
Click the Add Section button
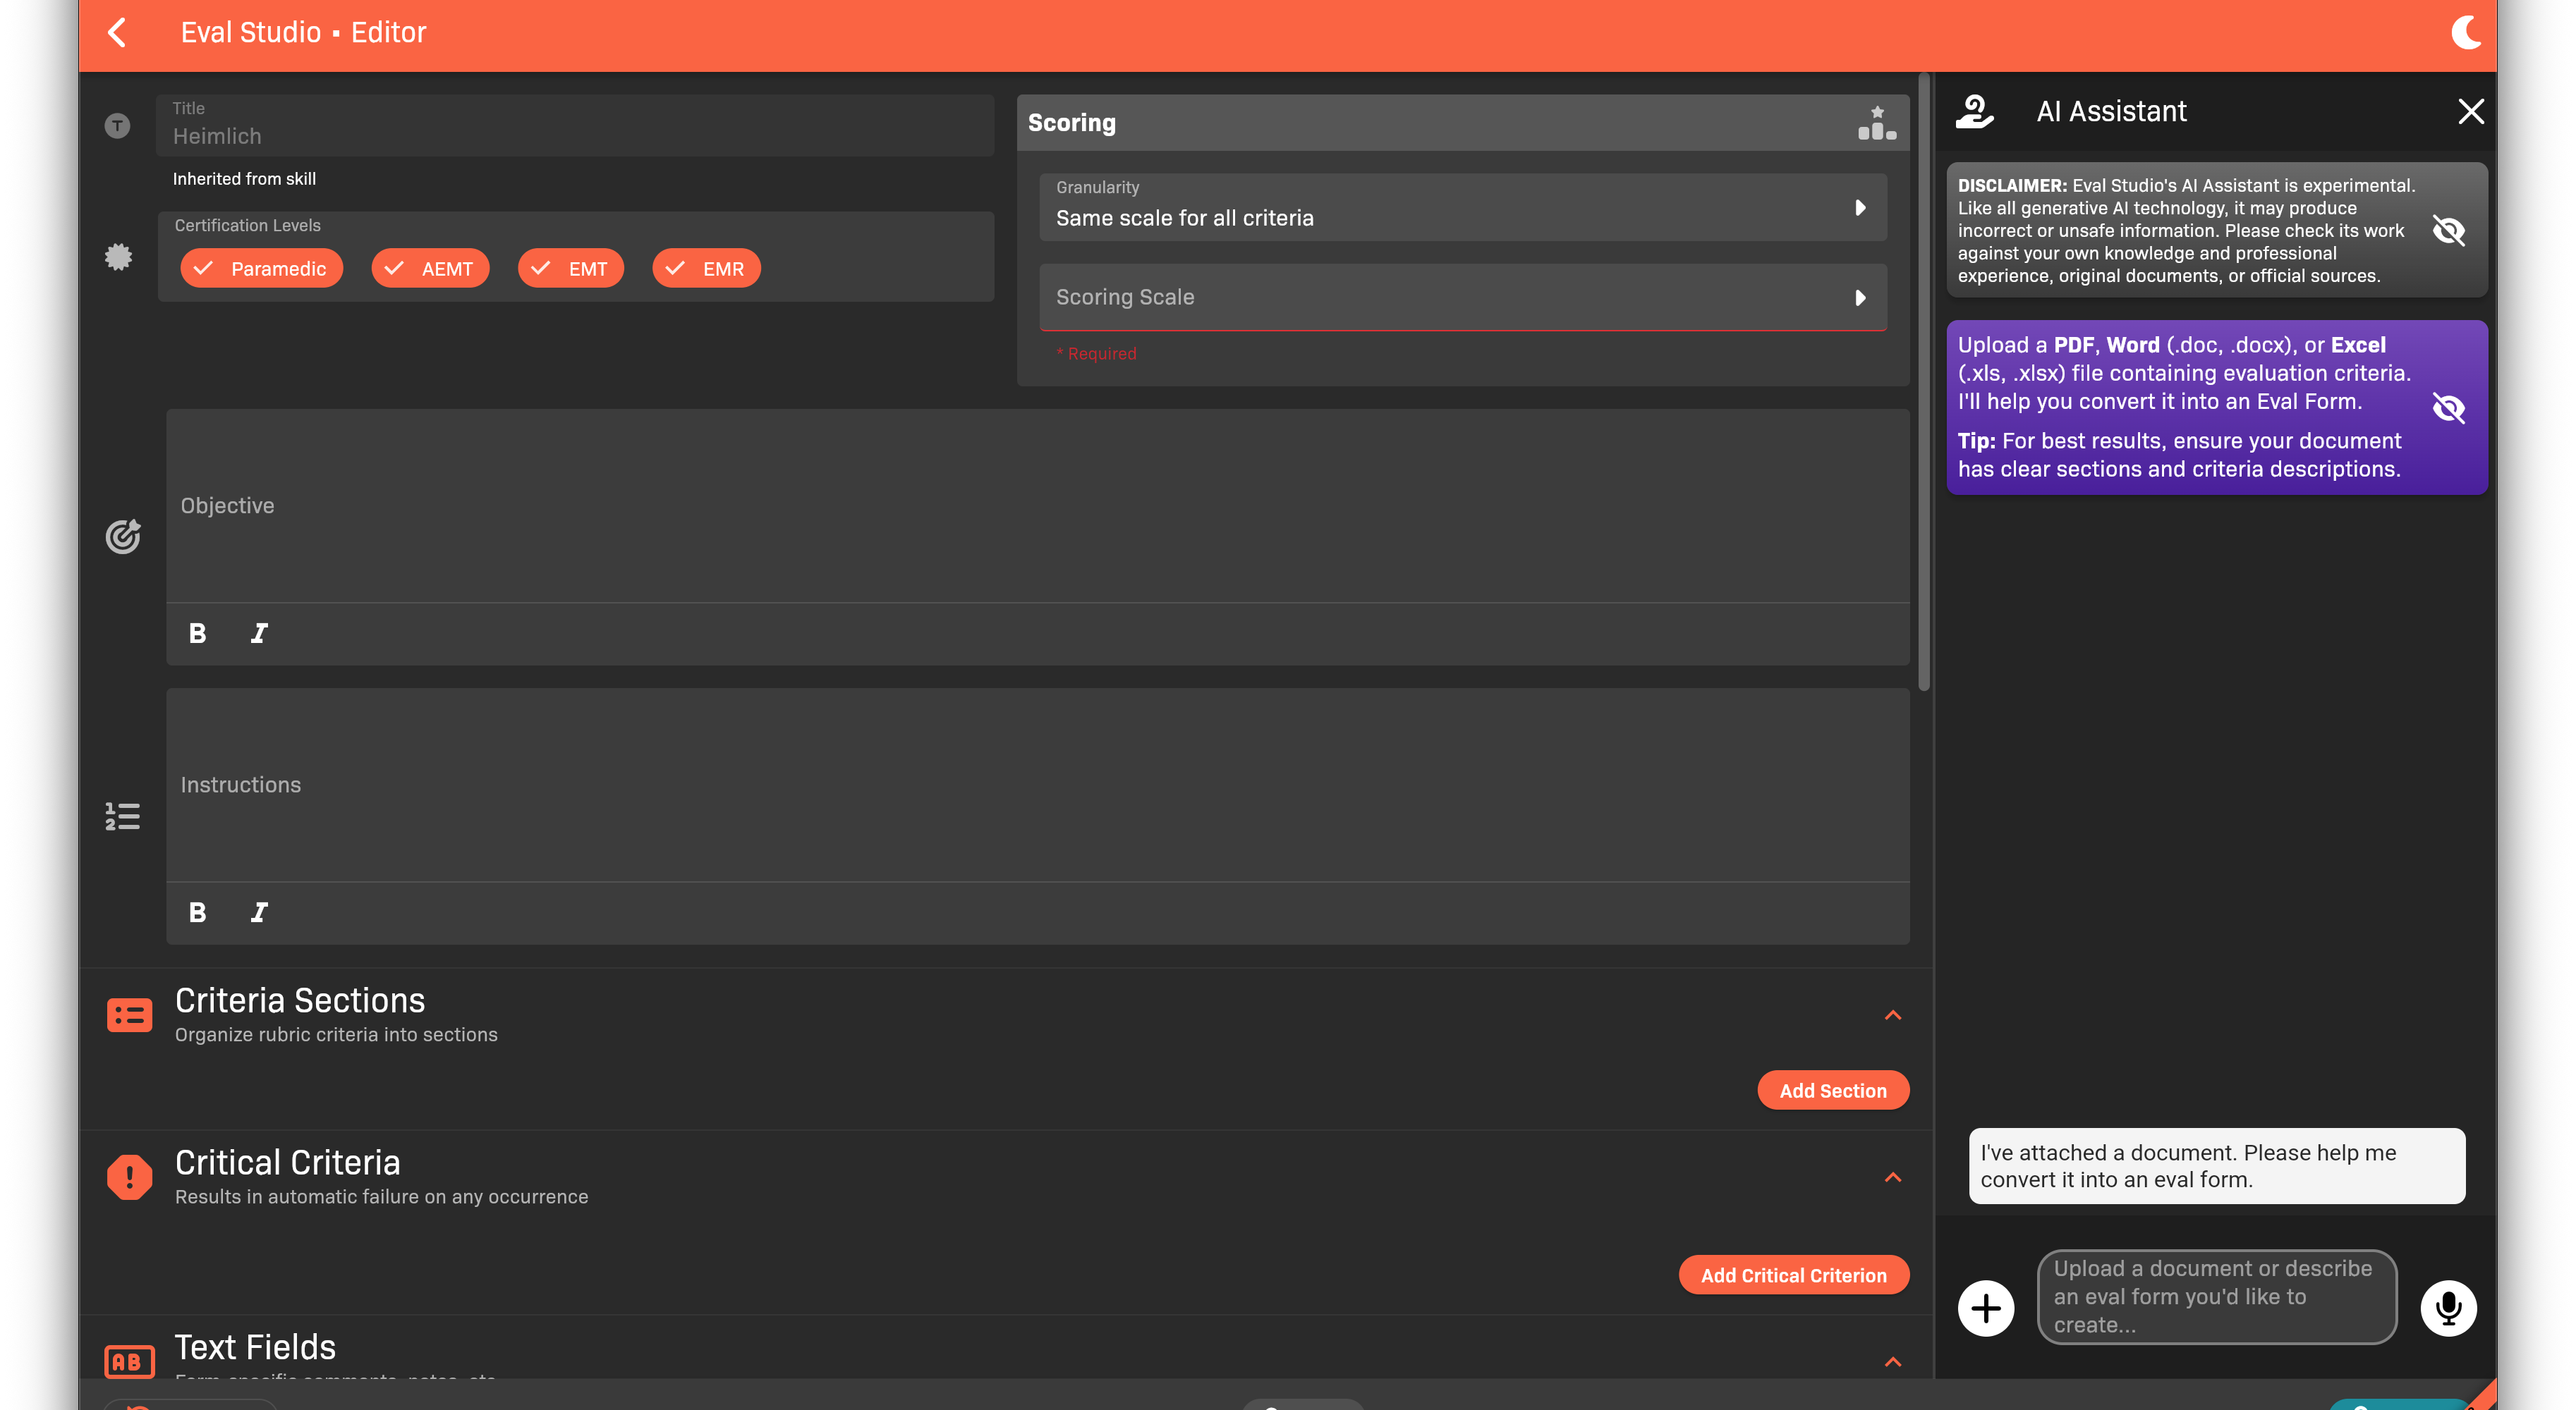1832,1091
